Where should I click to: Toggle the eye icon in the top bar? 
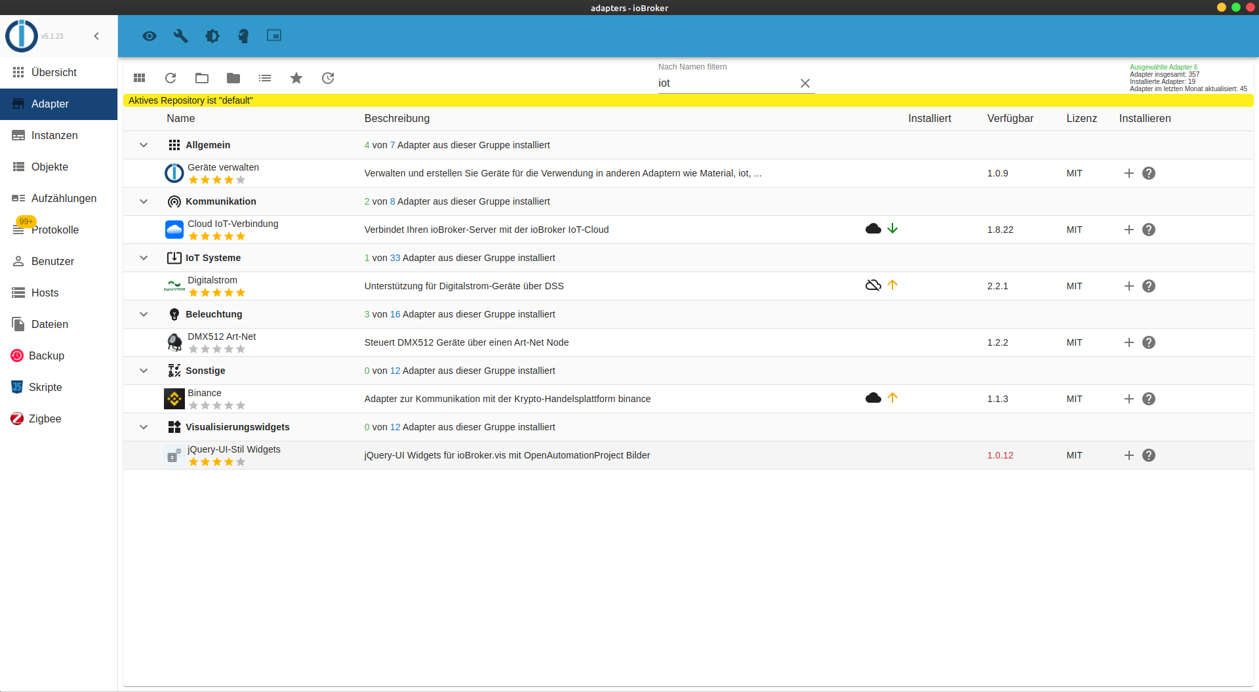[x=150, y=36]
